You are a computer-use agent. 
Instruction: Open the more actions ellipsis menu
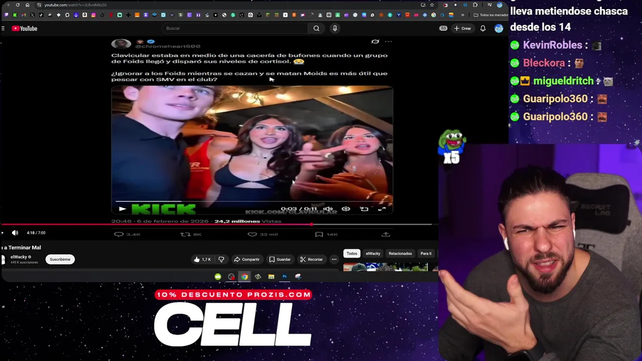coord(334,259)
